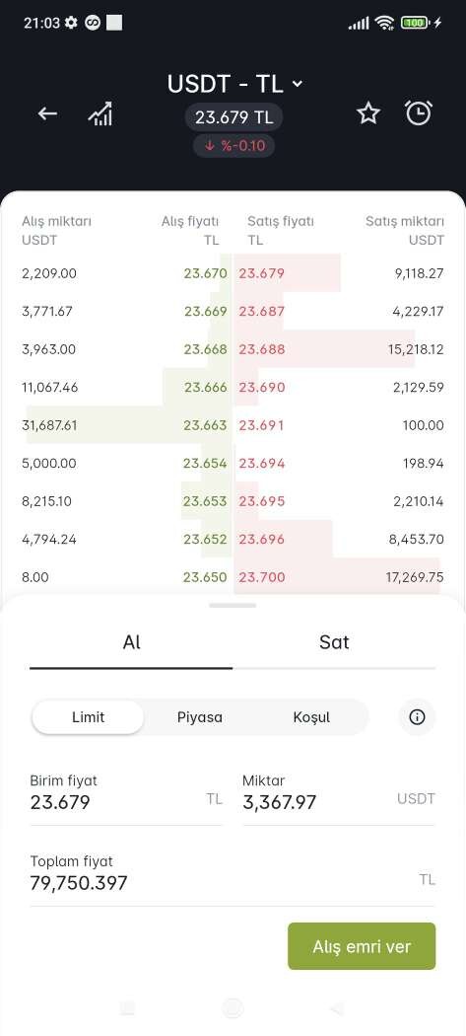Open the price alarm clock icon
The height and width of the screenshot is (1036, 466).
(x=419, y=113)
